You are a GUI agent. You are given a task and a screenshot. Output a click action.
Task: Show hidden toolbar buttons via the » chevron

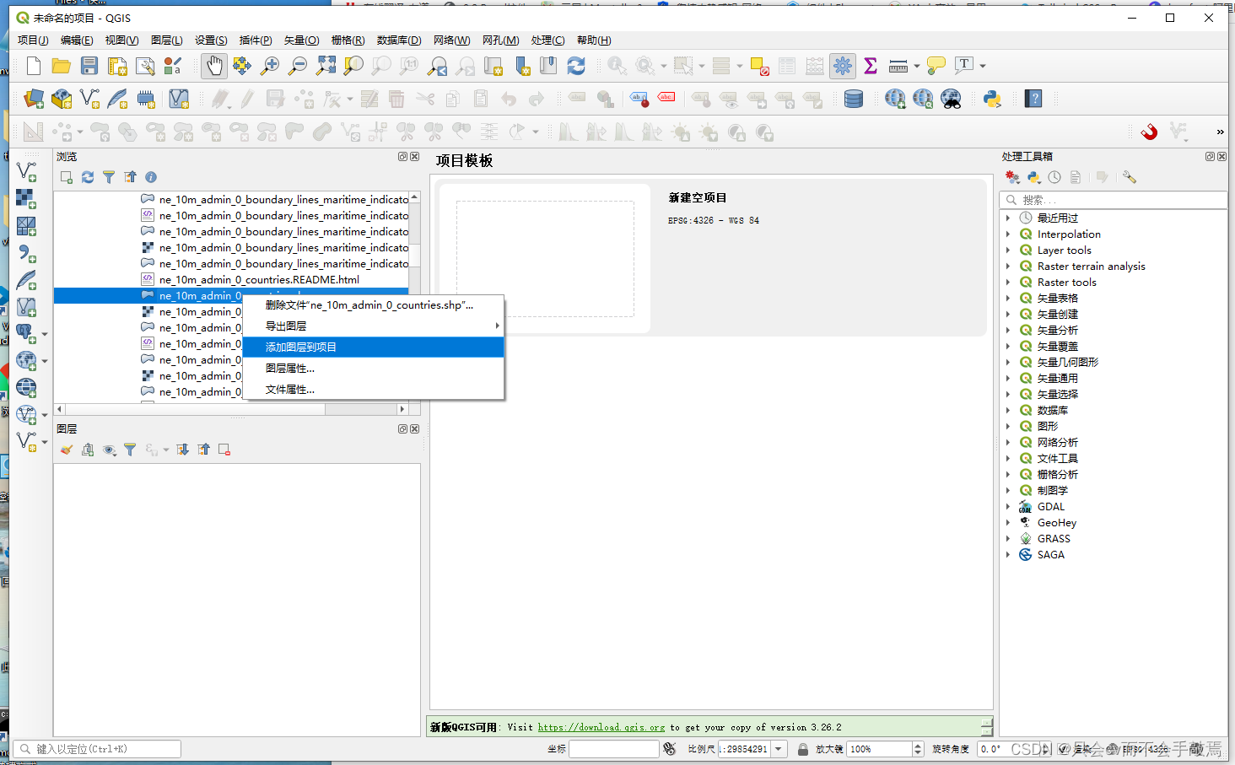(1220, 132)
